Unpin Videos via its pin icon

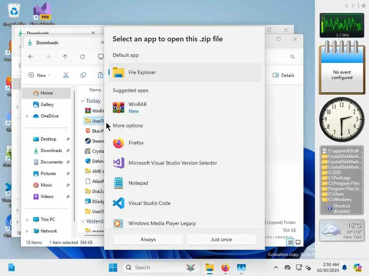[68, 197]
